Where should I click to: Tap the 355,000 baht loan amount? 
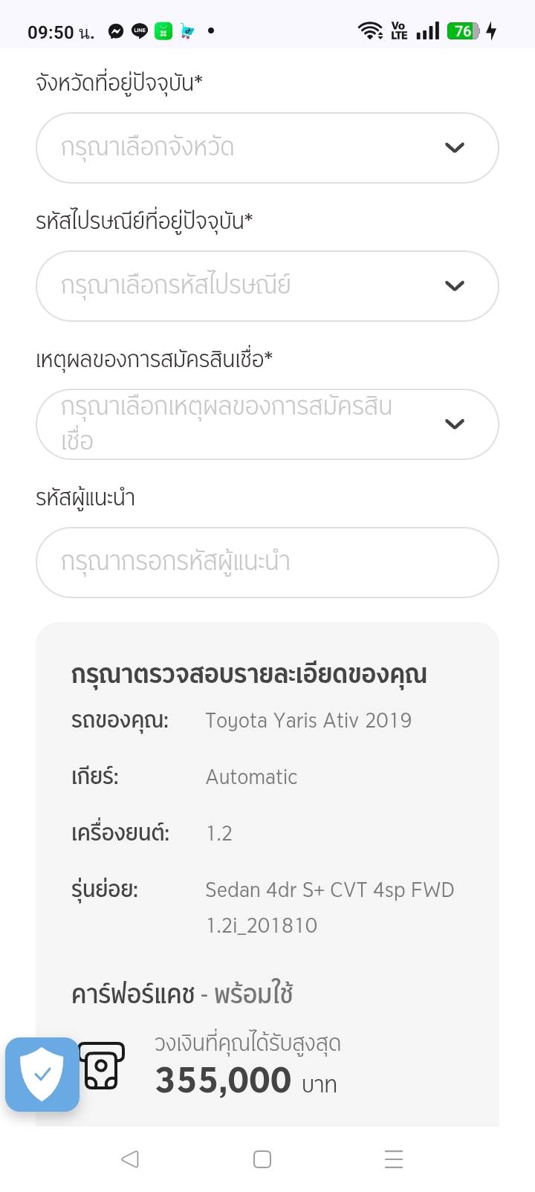pyautogui.click(x=223, y=1081)
